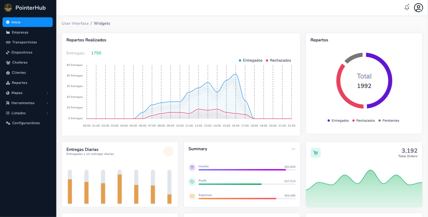428x217 pixels.
Task: Toggle Pendientes in the donut chart legend
Action: [x=389, y=121]
